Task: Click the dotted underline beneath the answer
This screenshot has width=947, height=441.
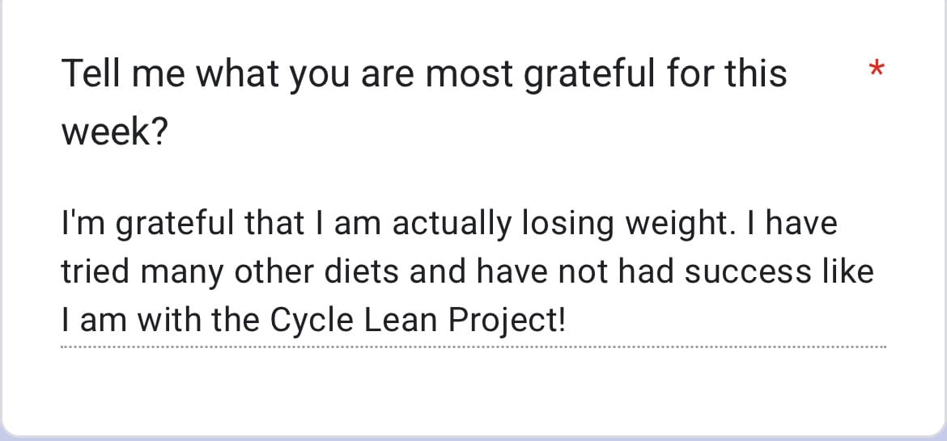Action: (x=473, y=347)
